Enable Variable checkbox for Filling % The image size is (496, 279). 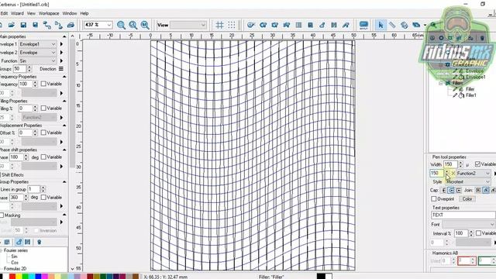[x=43, y=108]
